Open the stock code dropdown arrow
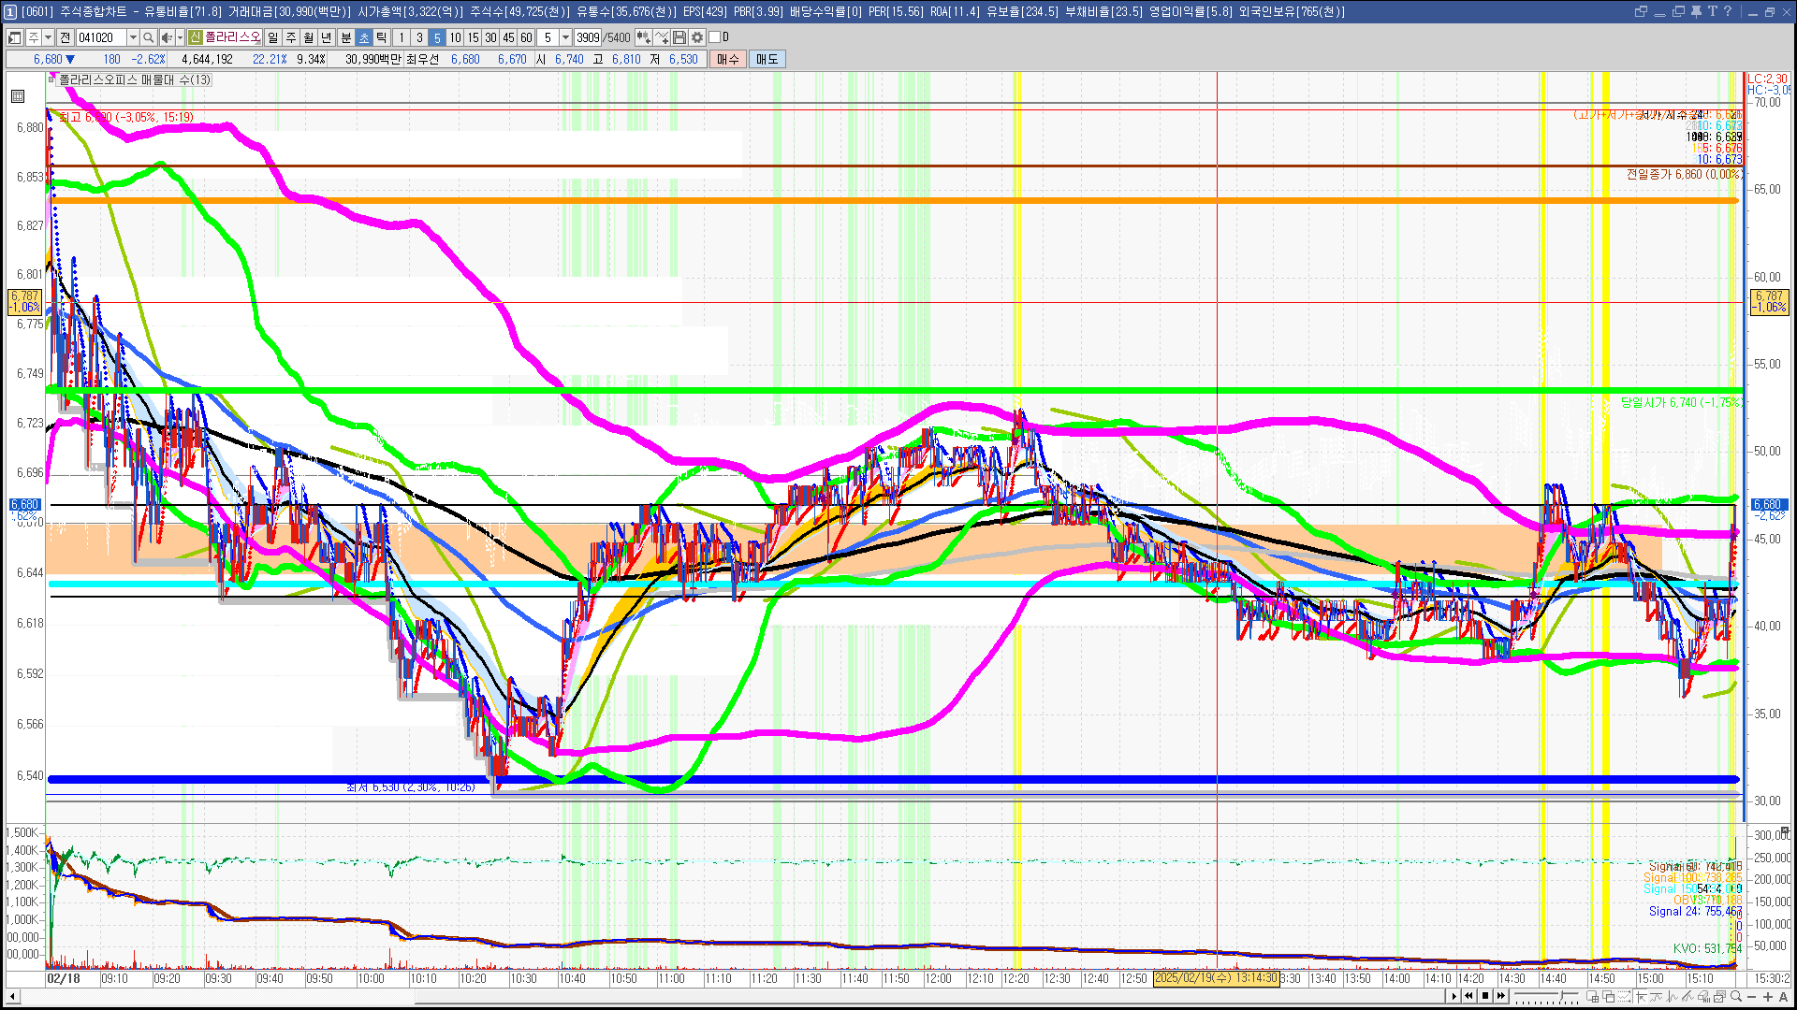This screenshot has width=1797, height=1010. pyautogui.click(x=133, y=37)
